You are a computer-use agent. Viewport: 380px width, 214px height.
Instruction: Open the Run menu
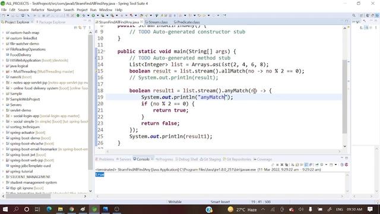[93, 10]
